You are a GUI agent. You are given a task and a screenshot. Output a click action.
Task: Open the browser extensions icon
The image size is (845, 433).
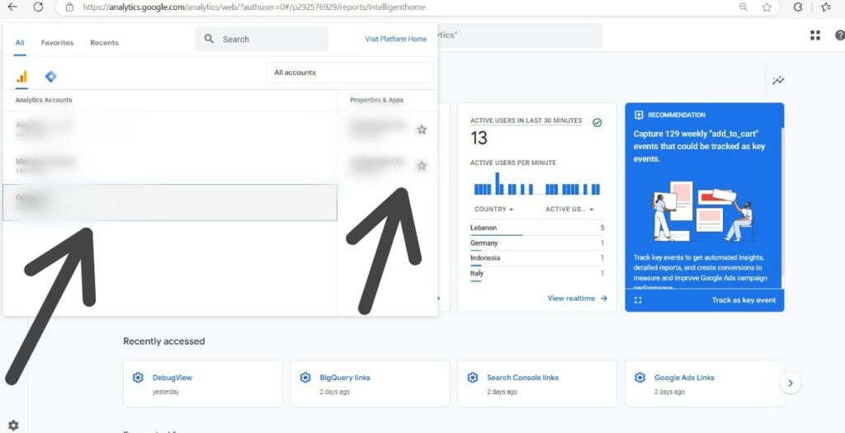pyautogui.click(x=799, y=7)
